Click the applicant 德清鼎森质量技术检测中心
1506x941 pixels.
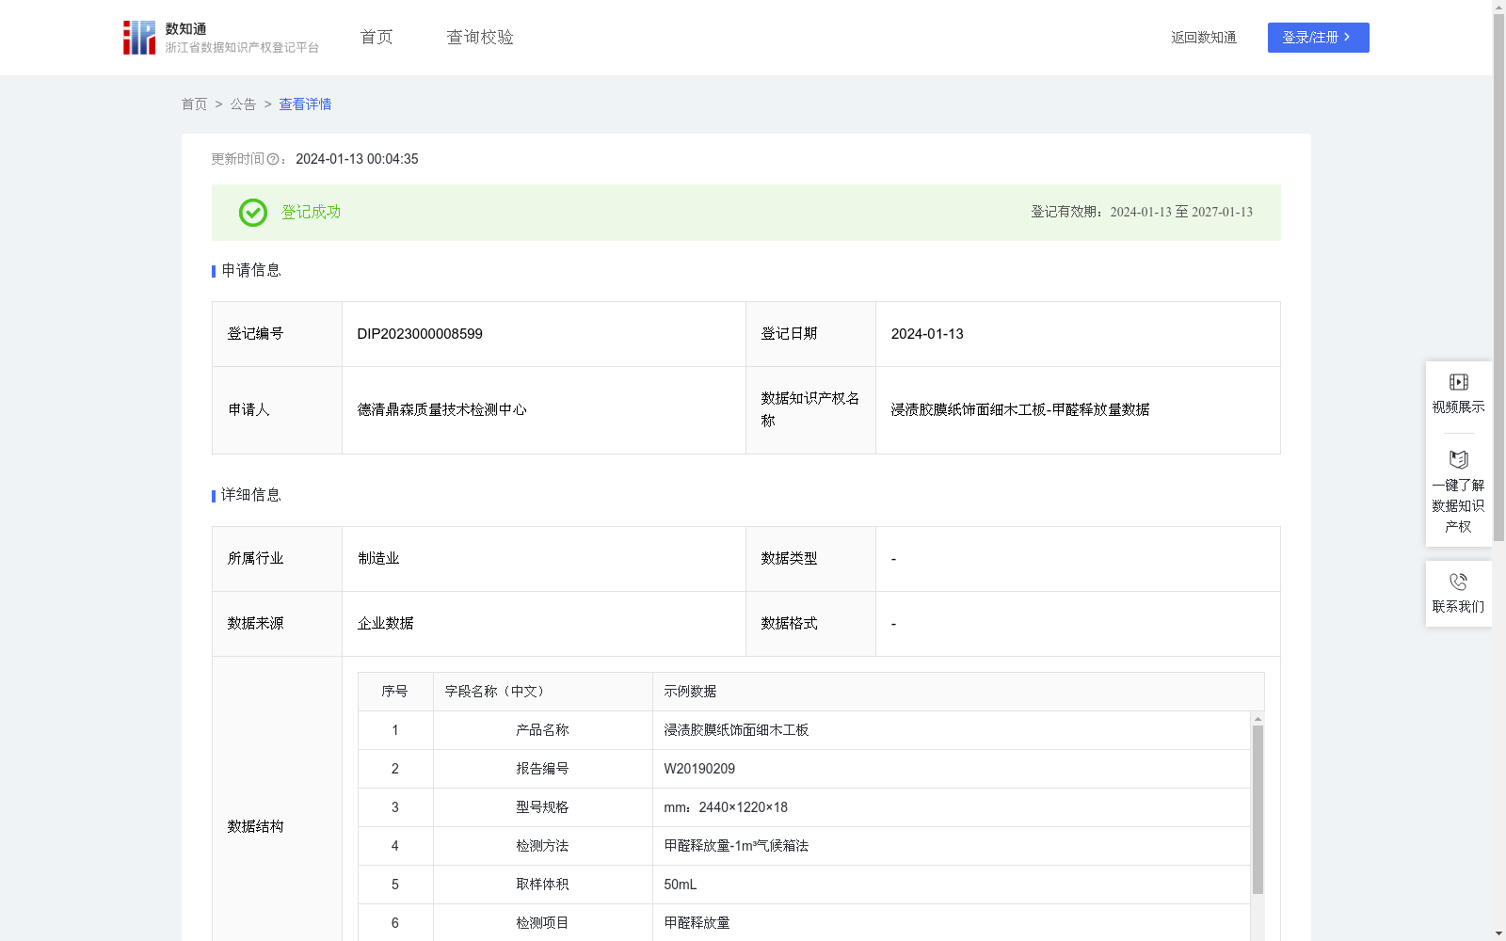coord(441,410)
